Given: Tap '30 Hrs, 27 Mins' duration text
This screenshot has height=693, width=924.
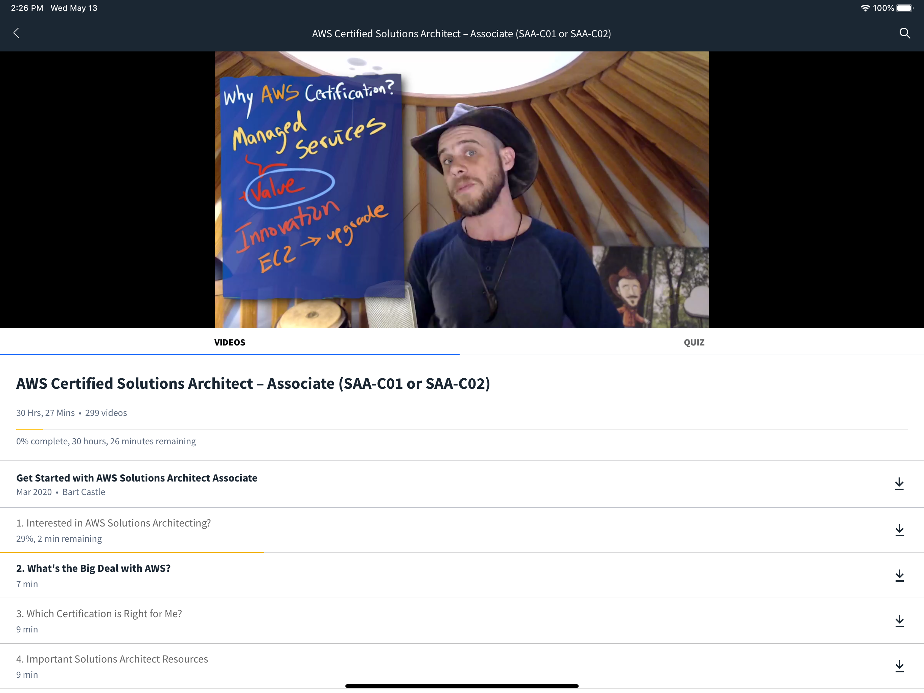Looking at the screenshot, I should (46, 412).
